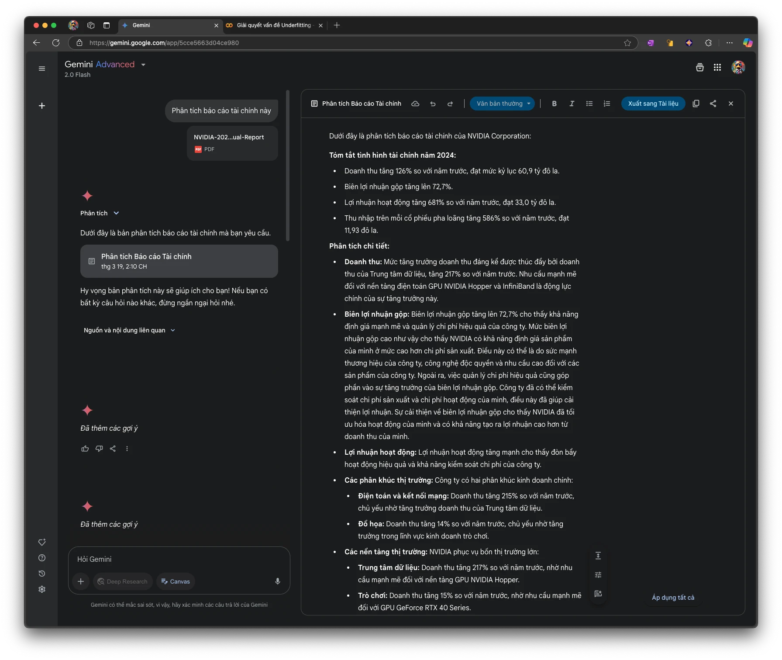Open Phân tích Báo cáo Tài chính card
This screenshot has height=660, width=782.
pyautogui.click(x=179, y=261)
